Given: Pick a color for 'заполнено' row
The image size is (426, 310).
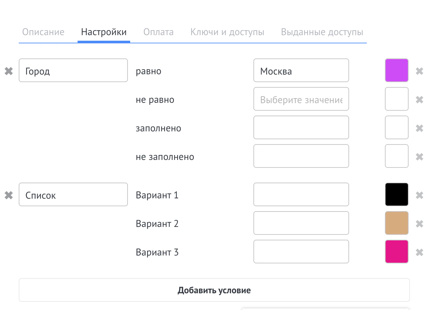Looking at the screenshot, I should point(397,127).
